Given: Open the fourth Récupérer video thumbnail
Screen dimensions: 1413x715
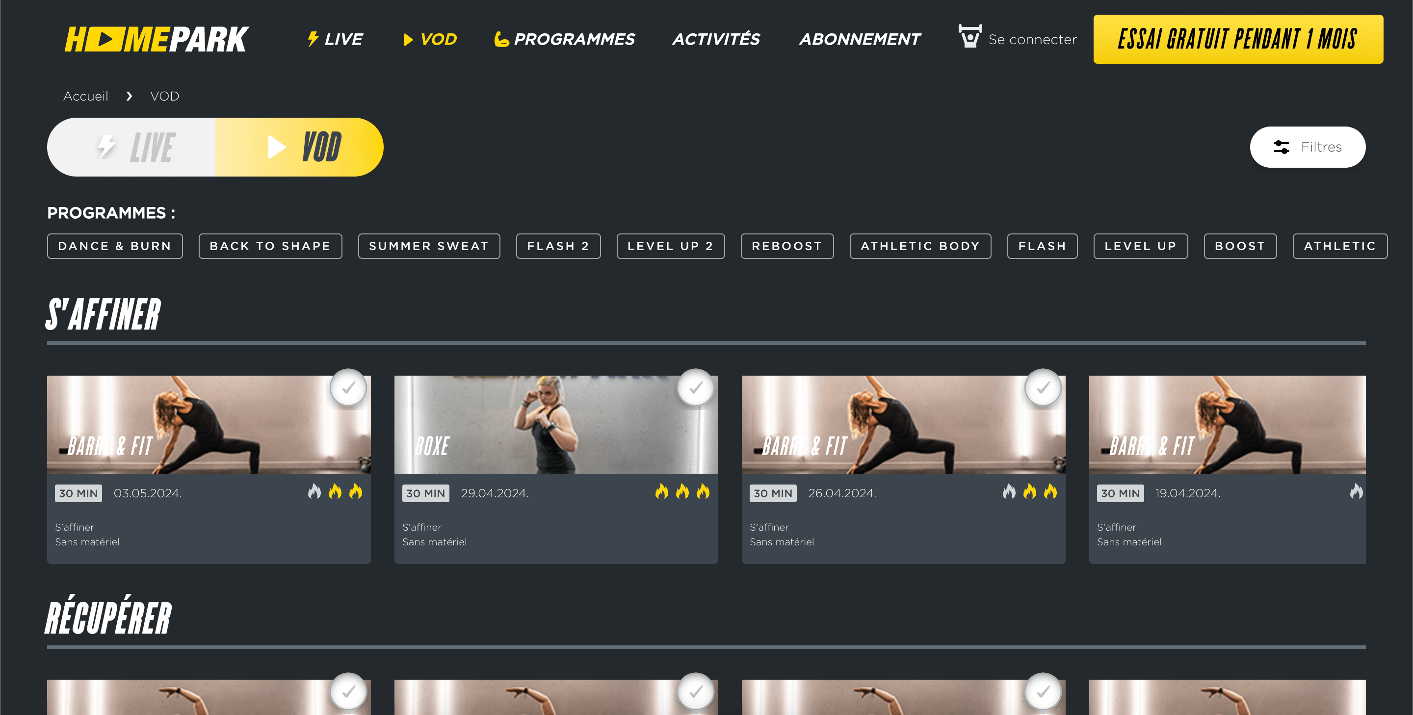Looking at the screenshot, I should [1227, 697].
